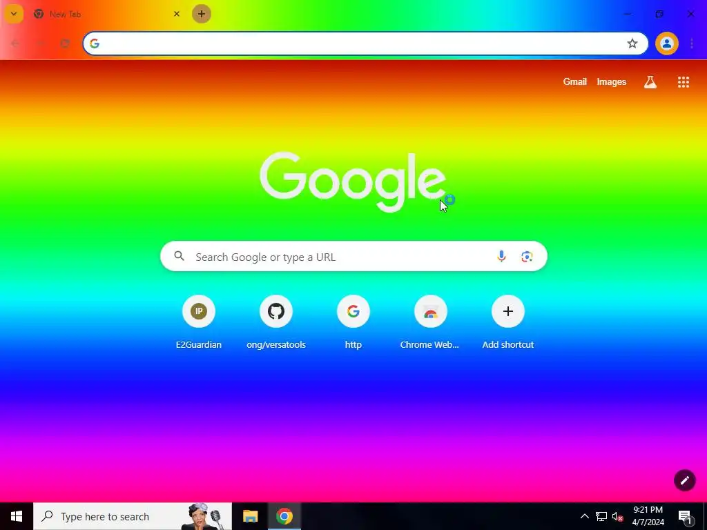The height and width of the screenshot is (530, 707).
Task: Focus the Search Google or type a URL box
Action: pyautogui.click(x=353, y=257)
